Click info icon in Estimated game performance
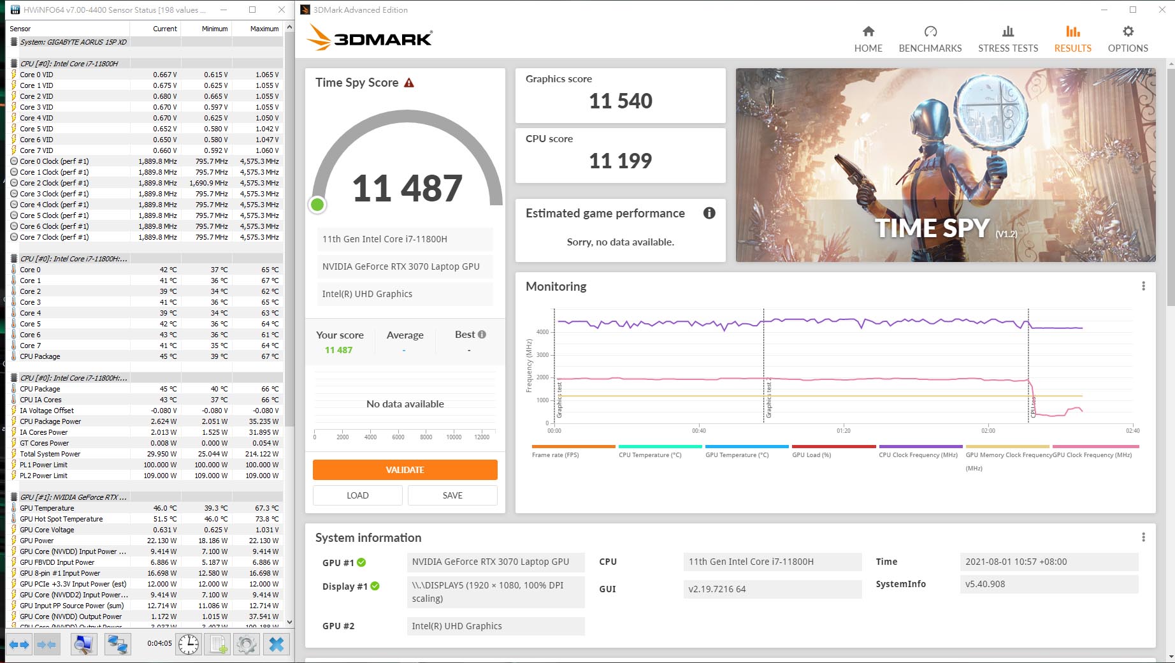Screen dimensions: 1175x663 (709, 213)
